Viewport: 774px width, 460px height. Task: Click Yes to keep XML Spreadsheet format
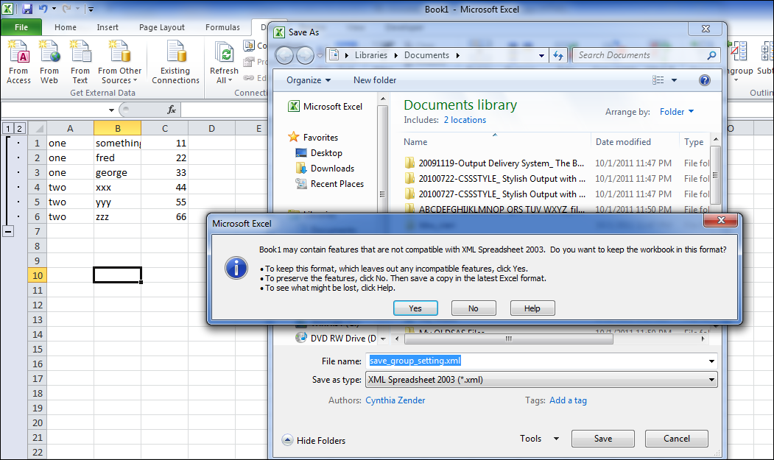coord(415,308)
